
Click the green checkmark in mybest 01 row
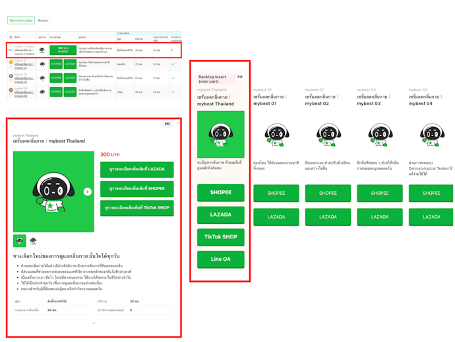pos(173,64)
